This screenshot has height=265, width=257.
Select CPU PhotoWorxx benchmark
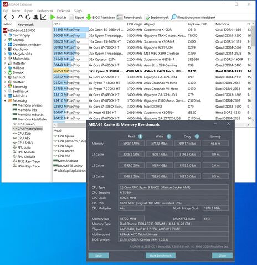(x=28, y=129)
